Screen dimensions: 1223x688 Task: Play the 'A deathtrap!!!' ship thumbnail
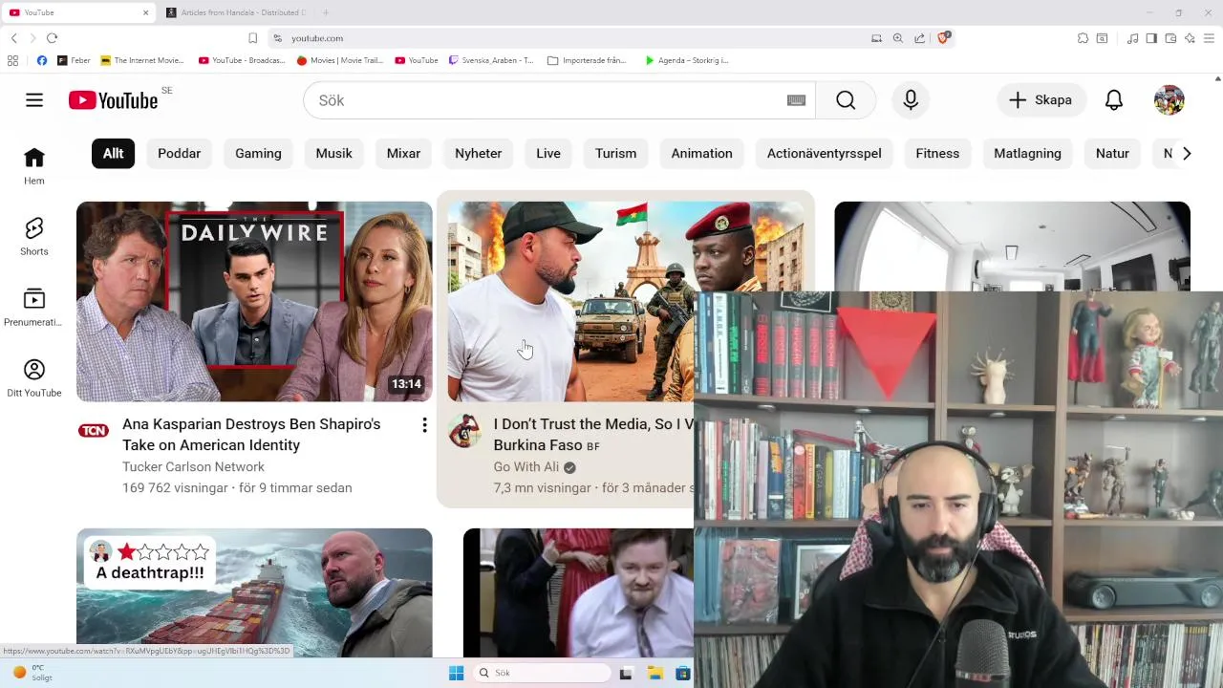254,592
